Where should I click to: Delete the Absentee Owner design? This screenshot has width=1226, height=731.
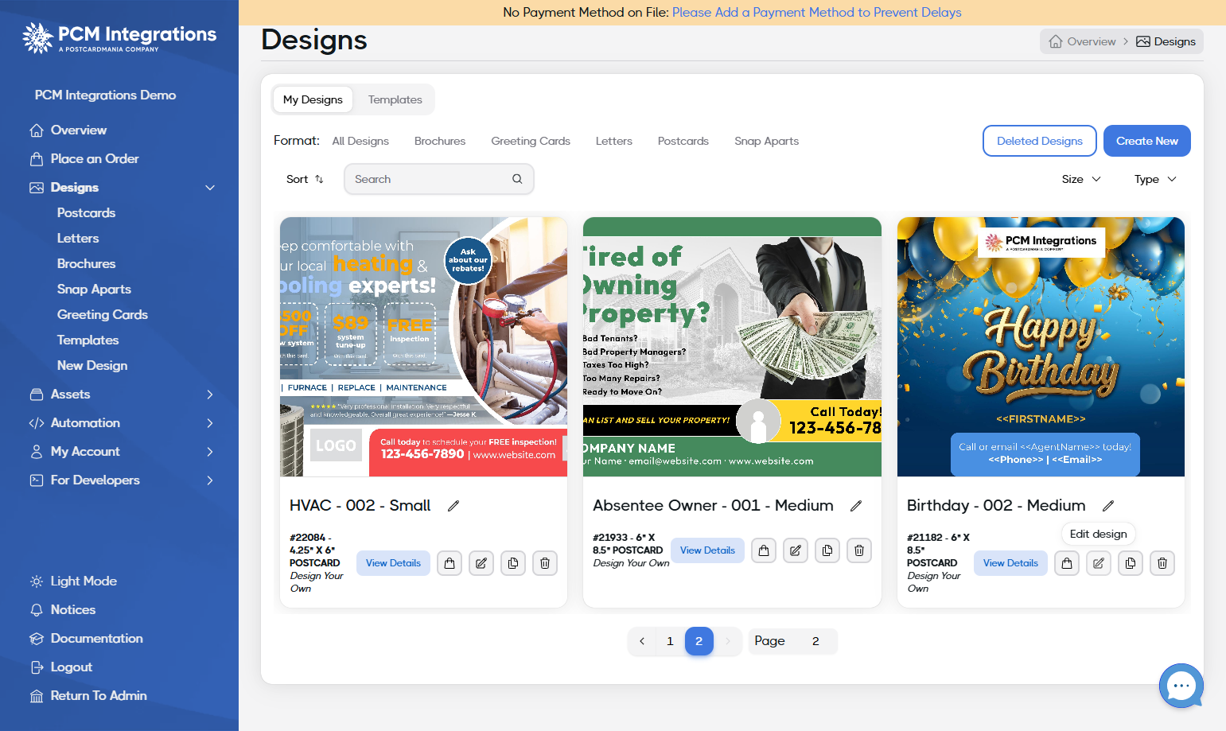pyautogui.click(x=859, y=550)
